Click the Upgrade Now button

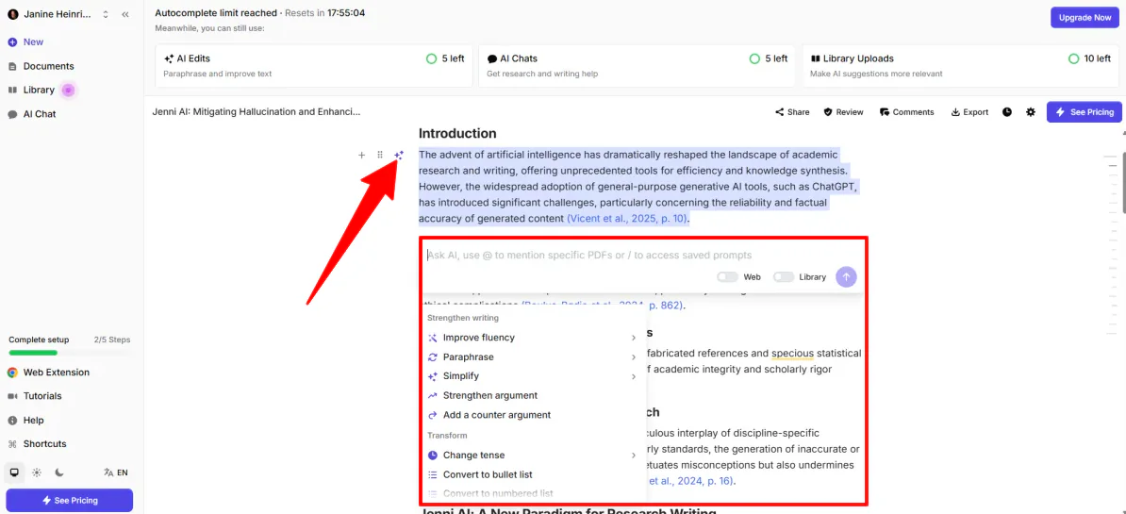click(1085, 18)
